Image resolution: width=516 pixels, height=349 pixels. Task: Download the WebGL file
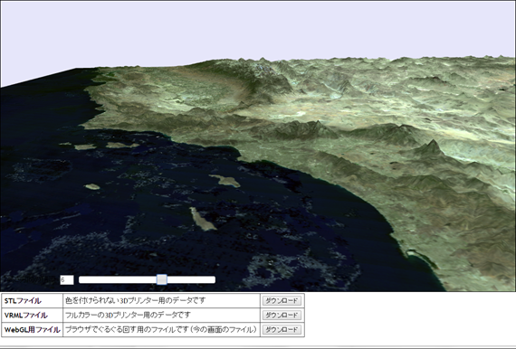[x=282, y=329]
